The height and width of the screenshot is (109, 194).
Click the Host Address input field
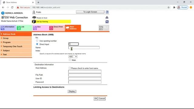tap(85, 71)
